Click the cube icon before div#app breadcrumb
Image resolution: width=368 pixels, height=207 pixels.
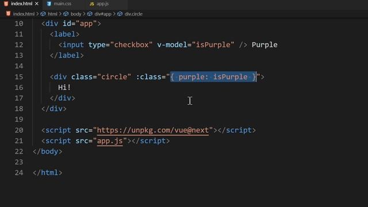90,14
